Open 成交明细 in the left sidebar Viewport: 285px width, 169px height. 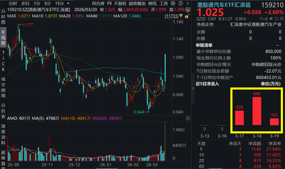pos(3,87)
